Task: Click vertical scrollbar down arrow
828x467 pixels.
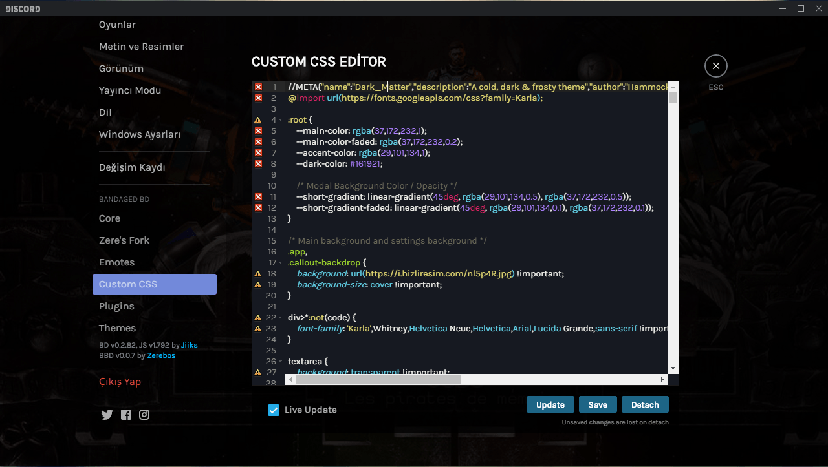Action: (673, 368)
